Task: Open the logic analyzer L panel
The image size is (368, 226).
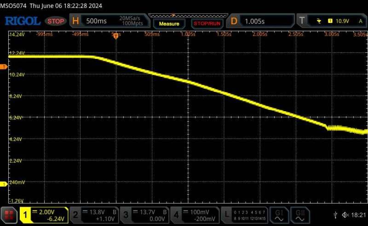Action: [244, 215]
